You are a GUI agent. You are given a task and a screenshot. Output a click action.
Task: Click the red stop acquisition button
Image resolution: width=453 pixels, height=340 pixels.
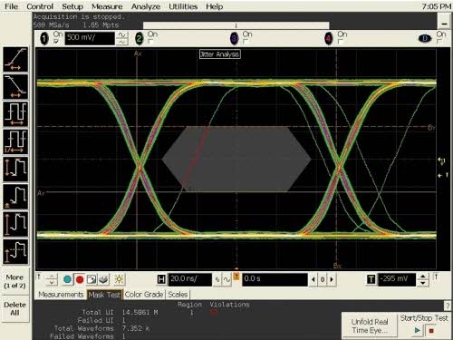pyautogui.click(x=80, y=279)
